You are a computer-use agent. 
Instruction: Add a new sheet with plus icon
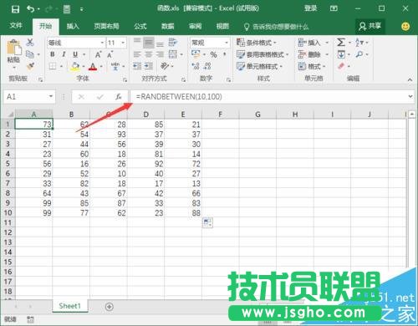(x=110, y=307)
